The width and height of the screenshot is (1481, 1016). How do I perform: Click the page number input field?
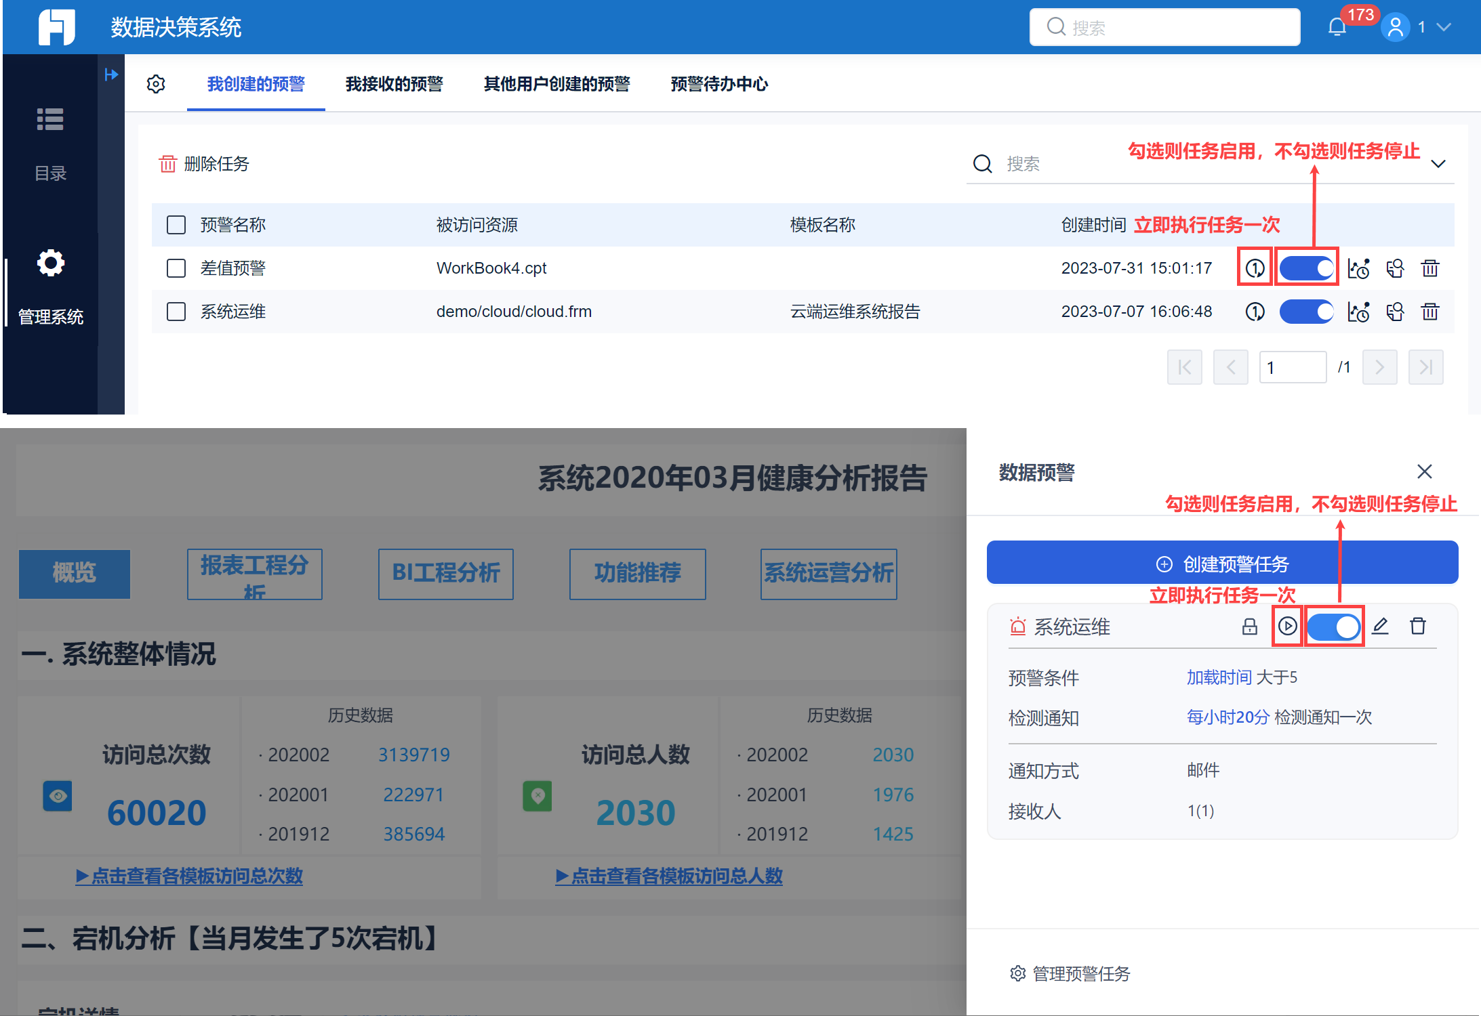(1292, 367)
